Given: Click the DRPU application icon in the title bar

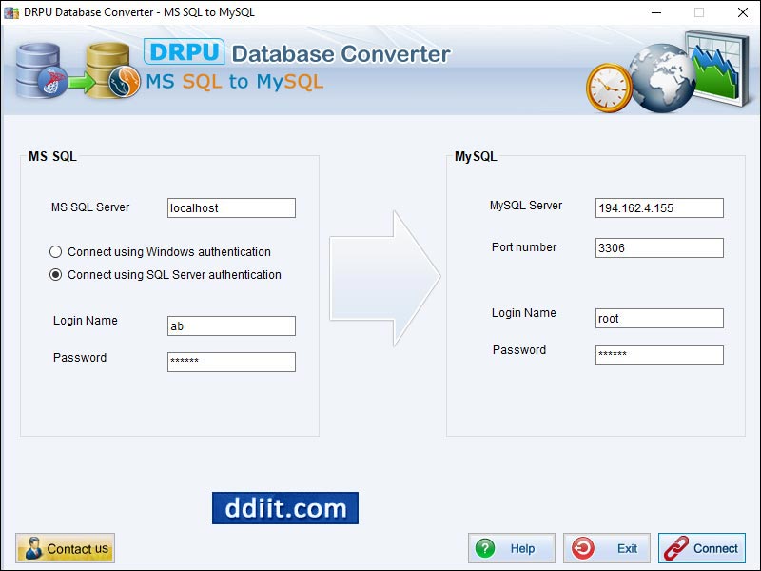Looking at the screenshot, I should point(10,12).
